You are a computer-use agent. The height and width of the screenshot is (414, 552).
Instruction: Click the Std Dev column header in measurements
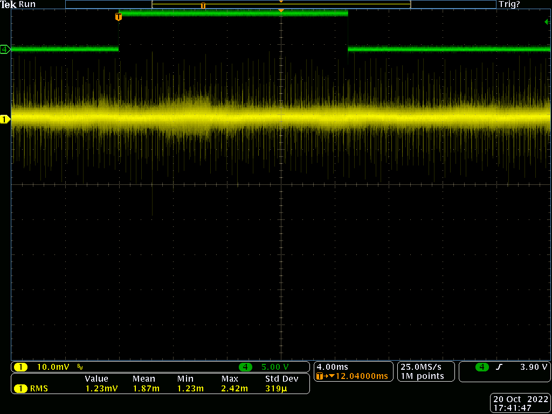point(281,379)
